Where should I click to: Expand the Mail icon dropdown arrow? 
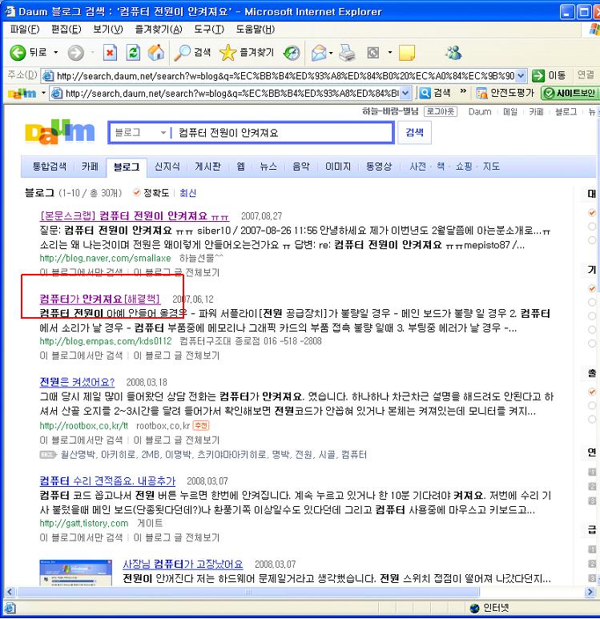coord(331,53)
